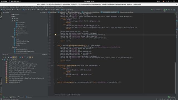The image size is (178, 100).
Task: Collapse the MessagesFactory node in Structure
Action: pyautogui.click(x=3, y=60)
